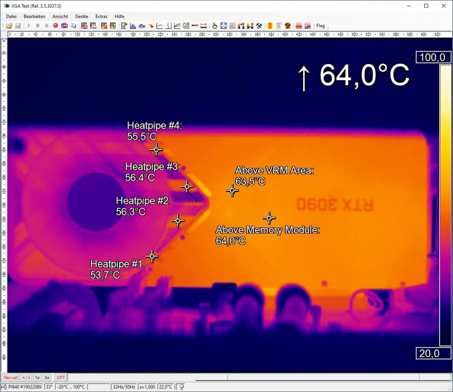The height and width of the screenshot is (392, 453).
Task: Start recording with the red record button
Action: (x=55, y=26)
